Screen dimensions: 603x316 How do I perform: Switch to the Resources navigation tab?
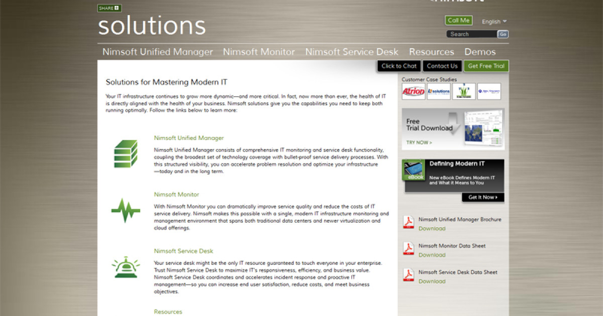[x=432, y=52]
